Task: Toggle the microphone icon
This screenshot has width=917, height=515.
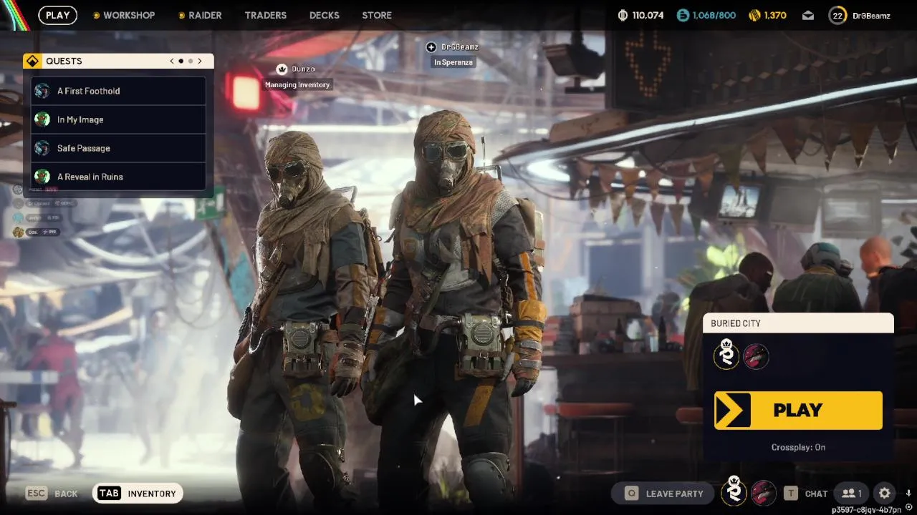Action: [x=908, y=493]
